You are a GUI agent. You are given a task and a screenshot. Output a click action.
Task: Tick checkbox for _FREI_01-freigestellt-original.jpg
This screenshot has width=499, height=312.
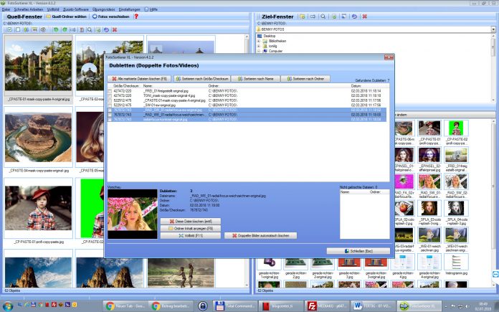[x=110, y=91]
